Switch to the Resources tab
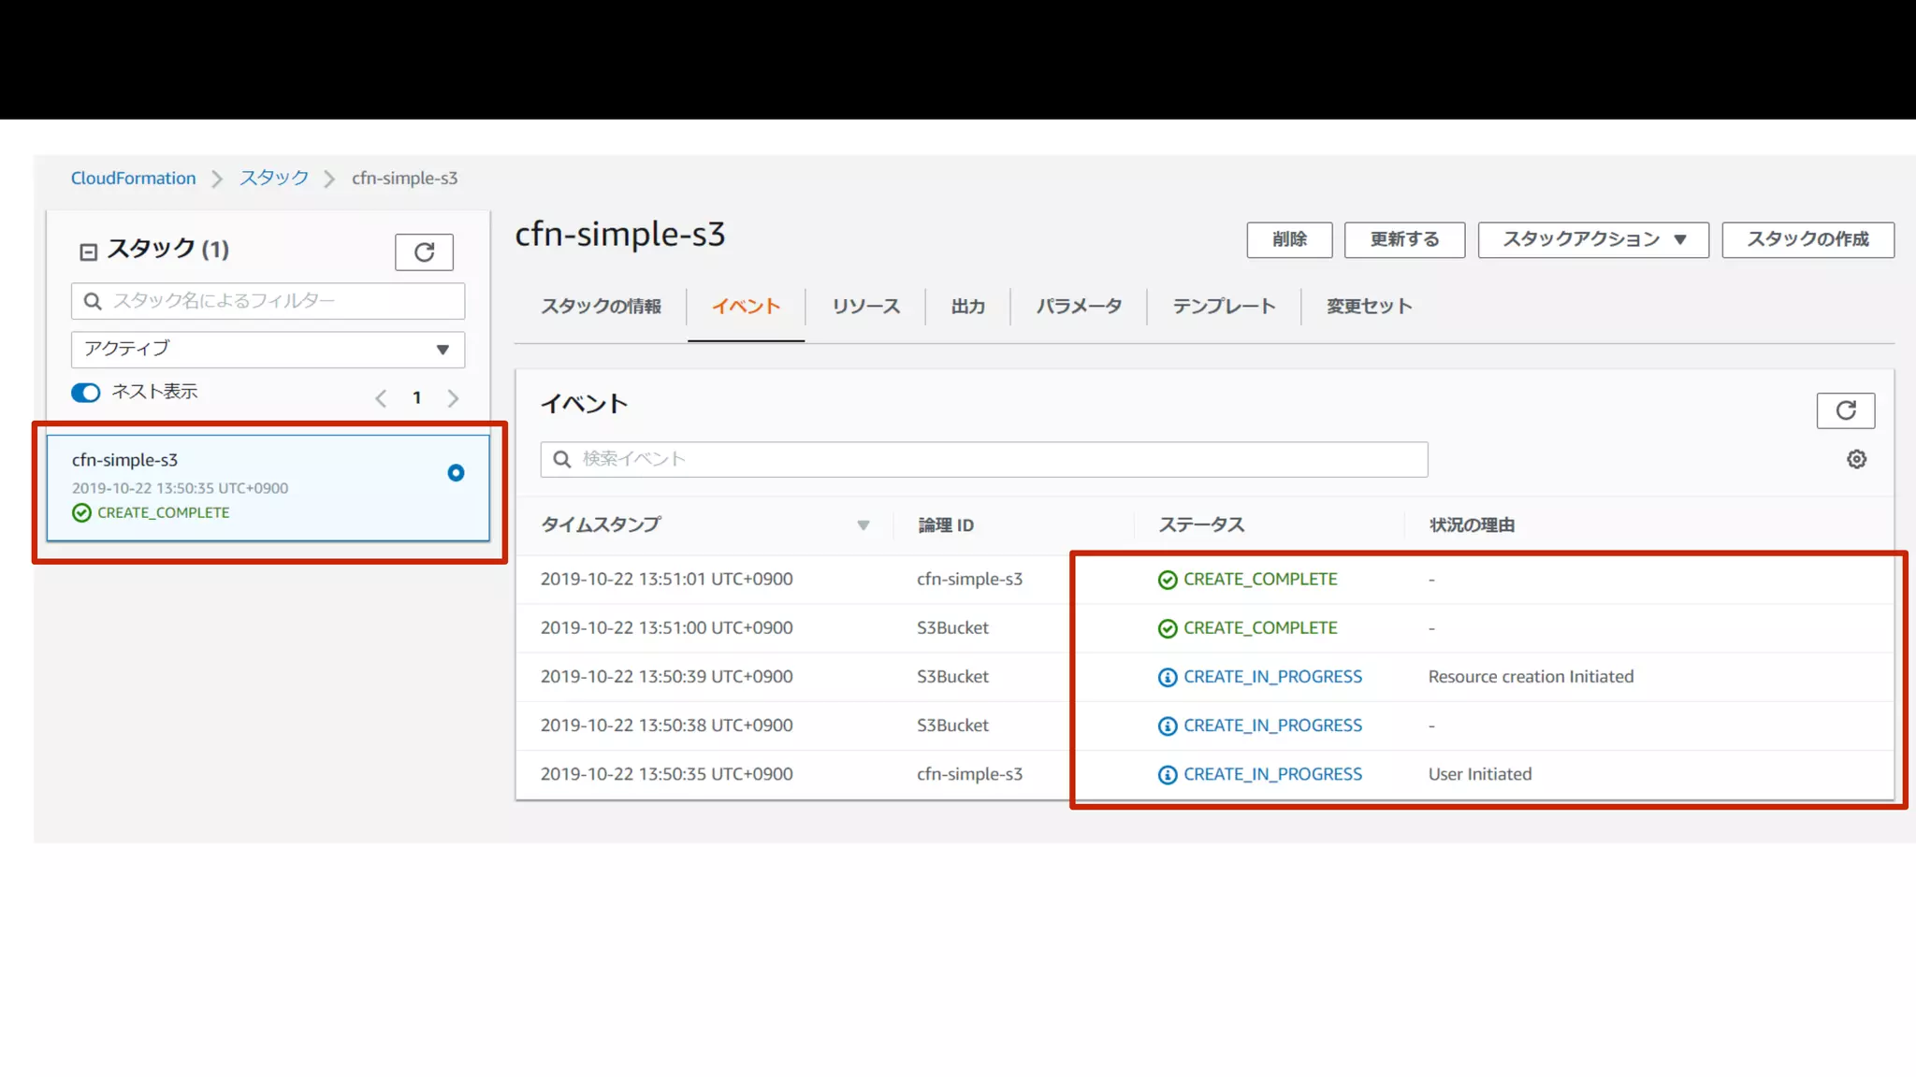 click(x=865, y=307)
